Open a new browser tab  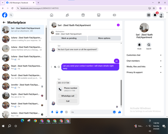click(38, 3)
